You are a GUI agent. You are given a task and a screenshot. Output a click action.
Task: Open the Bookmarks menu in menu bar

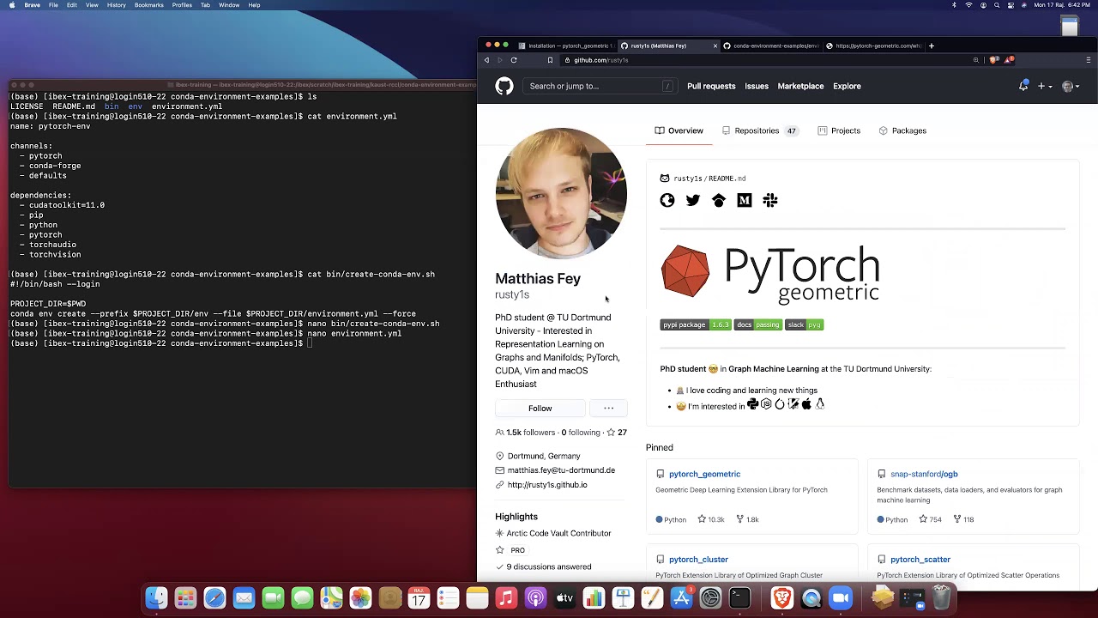148,5
